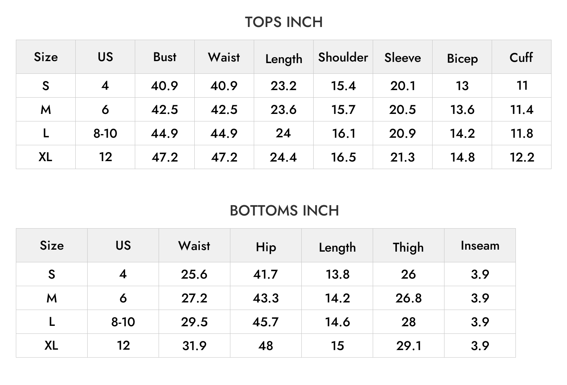Image resolution: width=567 pixels, height=385 pixels.
Task: Select the tops shoulder value 16.1
Action: click(x=343, y=133)
